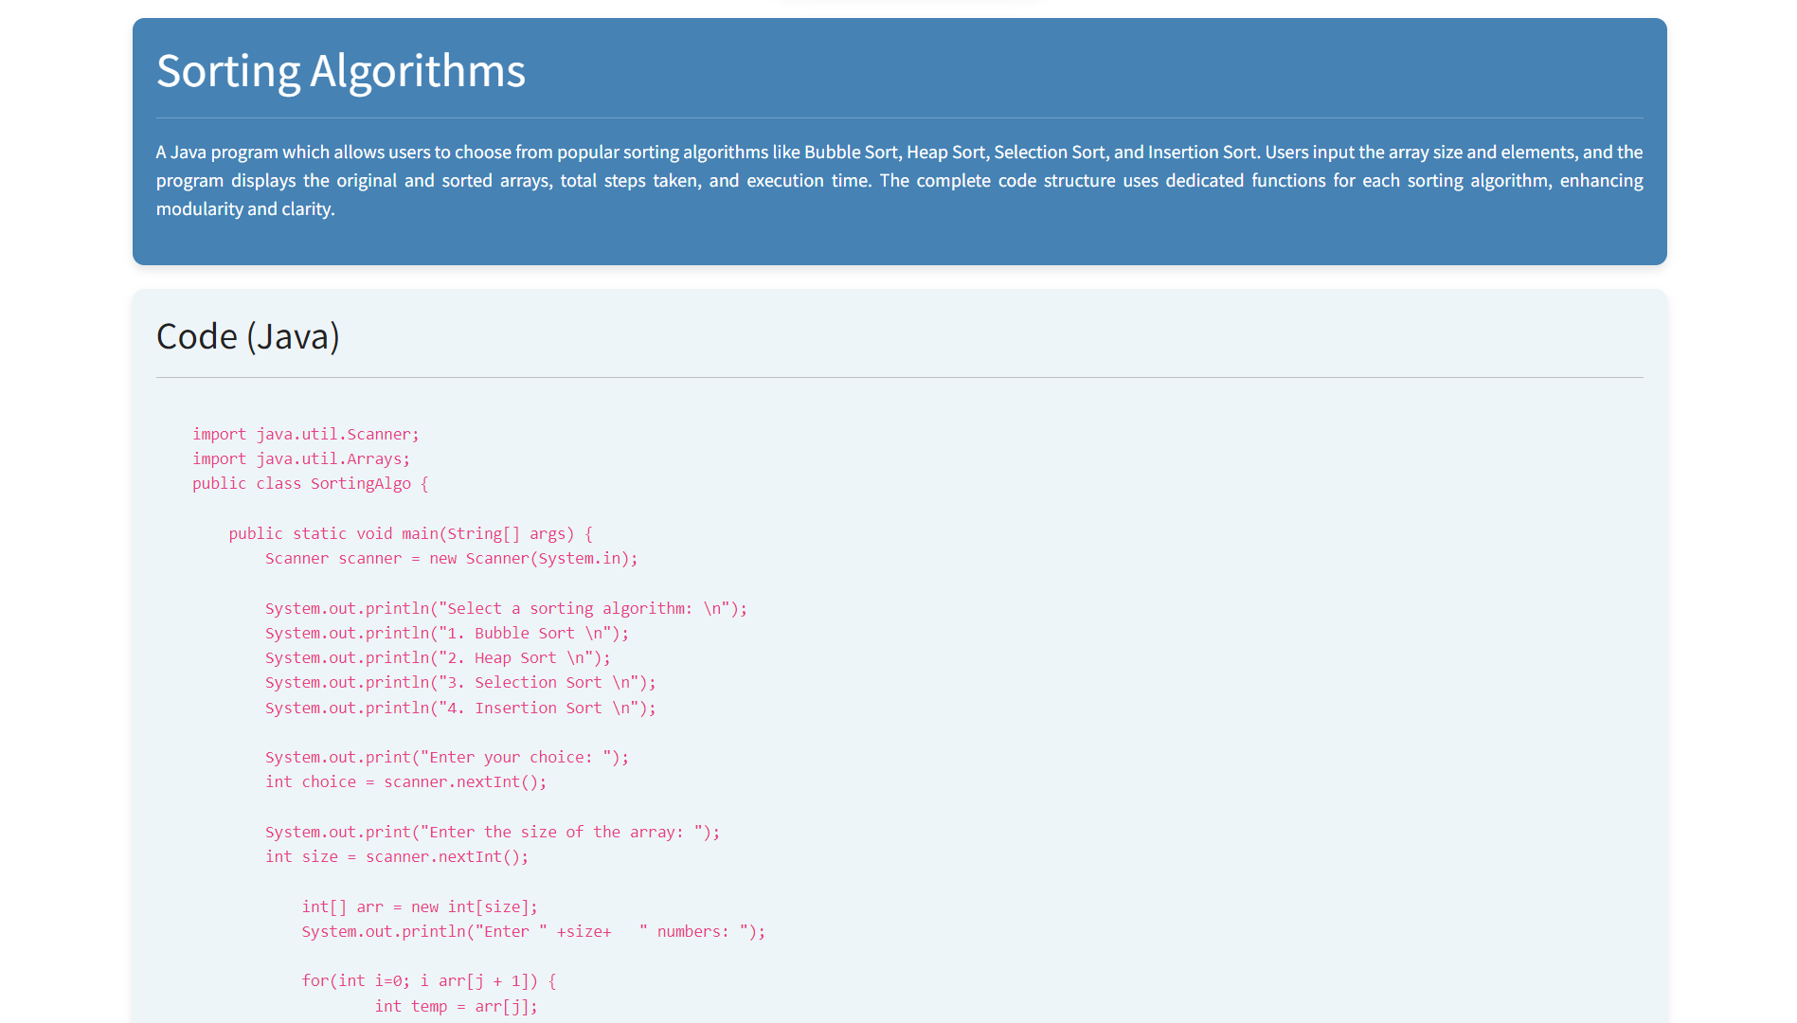Image resolution: width=1797 pixels, height=1023 pixels.
Task: Click the 'Code (Java)' section heading
Action: pyautogui.click(x=248, y=336)
